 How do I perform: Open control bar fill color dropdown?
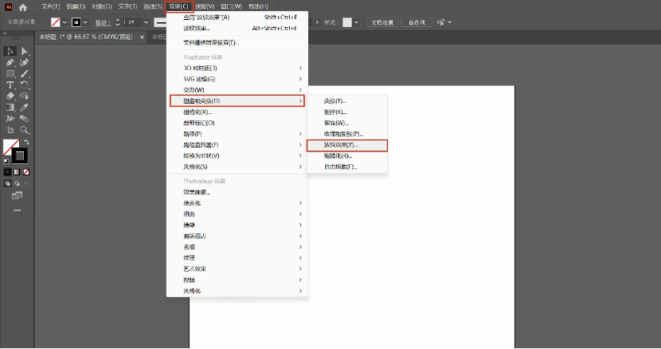(65, 22)
